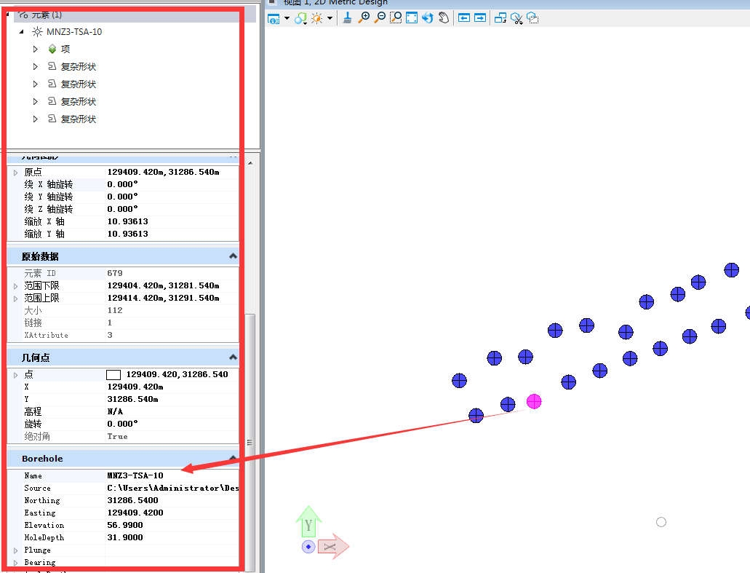Click the white color swatch beside 点
Image resolution: width=750 pixels, height=573 pixels.
(x=113, y=375)
